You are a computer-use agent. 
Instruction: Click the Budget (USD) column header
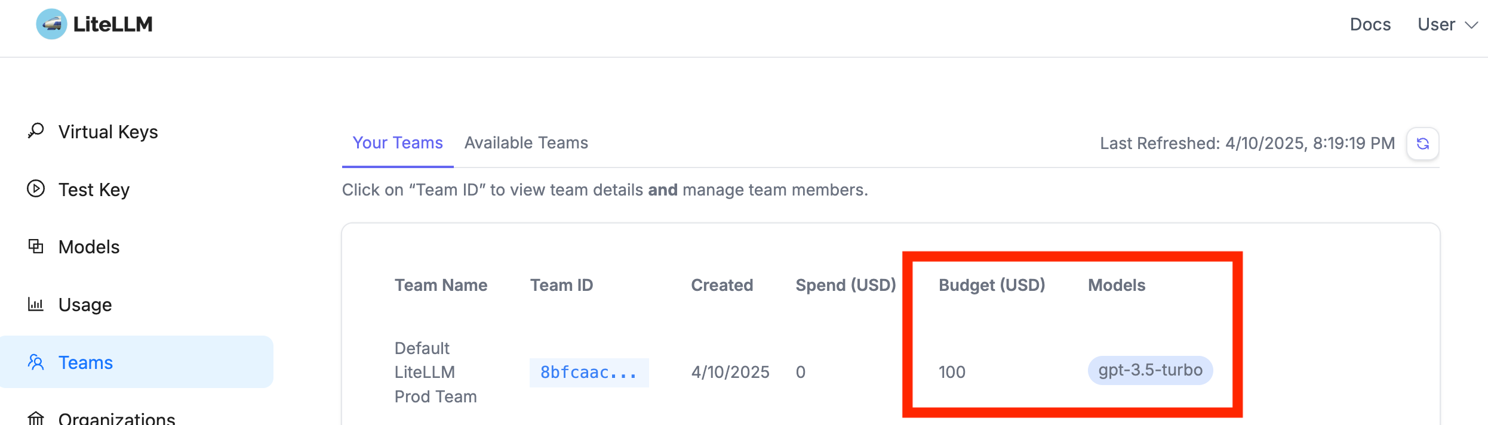(992, 285)
